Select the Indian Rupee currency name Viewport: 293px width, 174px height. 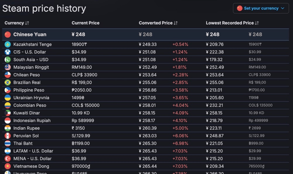point(27,128)
